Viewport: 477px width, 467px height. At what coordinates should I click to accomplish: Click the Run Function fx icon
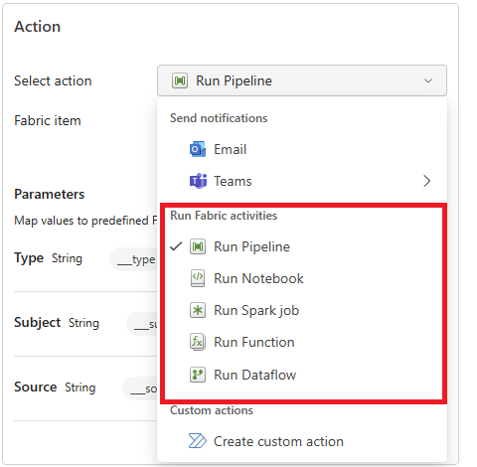(x=198, y=342)
